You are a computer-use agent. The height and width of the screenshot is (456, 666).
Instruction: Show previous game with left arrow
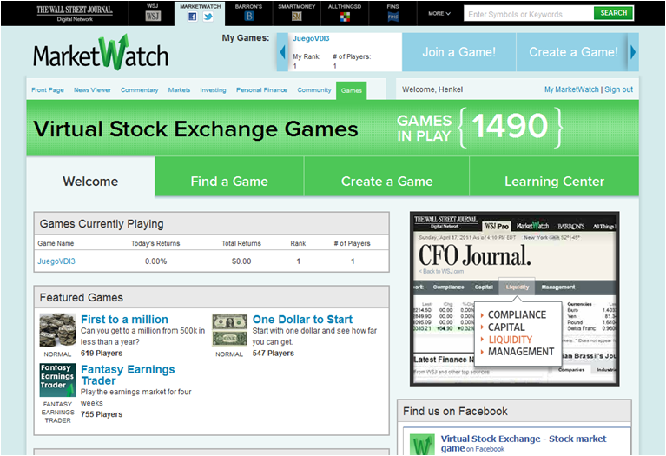coord(282,52)
